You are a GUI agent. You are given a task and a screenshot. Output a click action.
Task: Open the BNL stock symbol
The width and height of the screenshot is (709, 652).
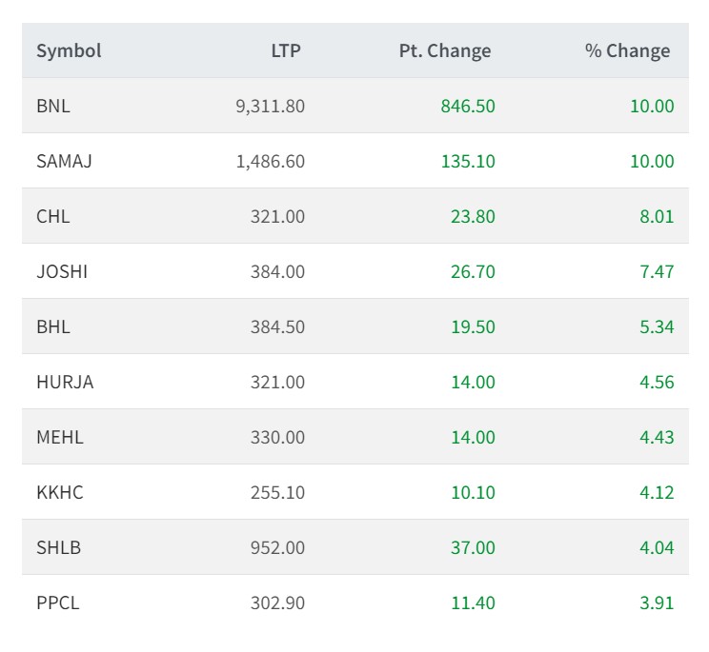click(x=53, y=106)
